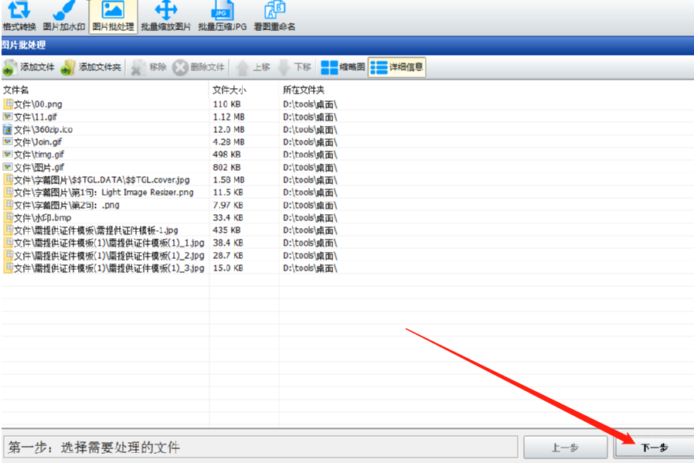Click the 1.12 MB size cell

(229, 117)
